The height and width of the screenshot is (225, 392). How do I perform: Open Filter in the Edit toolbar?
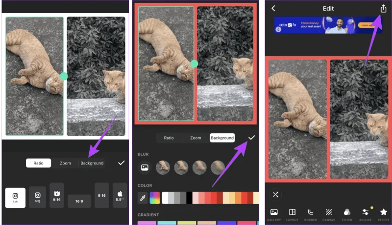click(347, 215)
